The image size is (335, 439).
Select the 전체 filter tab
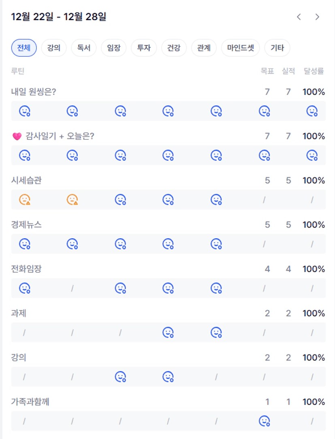(24, 48)
